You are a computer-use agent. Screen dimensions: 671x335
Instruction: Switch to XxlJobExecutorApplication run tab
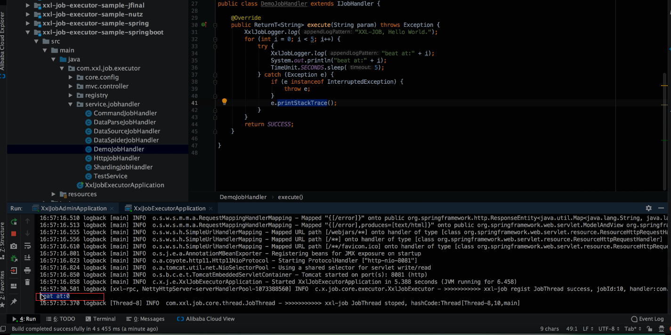pos(170,208)
